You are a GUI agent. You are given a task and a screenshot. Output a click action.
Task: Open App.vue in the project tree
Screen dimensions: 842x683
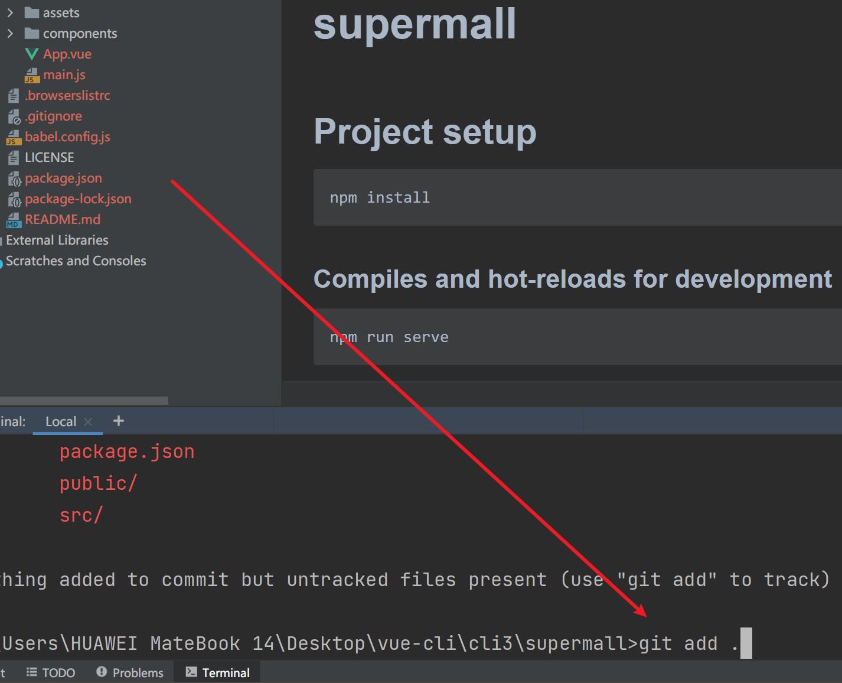click(x=67, y=54)
